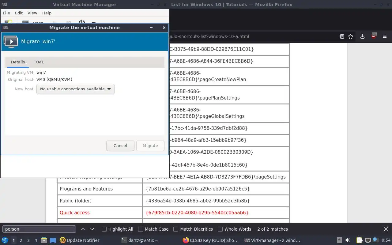Open the View menu in Virtual Machine Manager
The image size is (392, 245).
[x=32, y=13]
